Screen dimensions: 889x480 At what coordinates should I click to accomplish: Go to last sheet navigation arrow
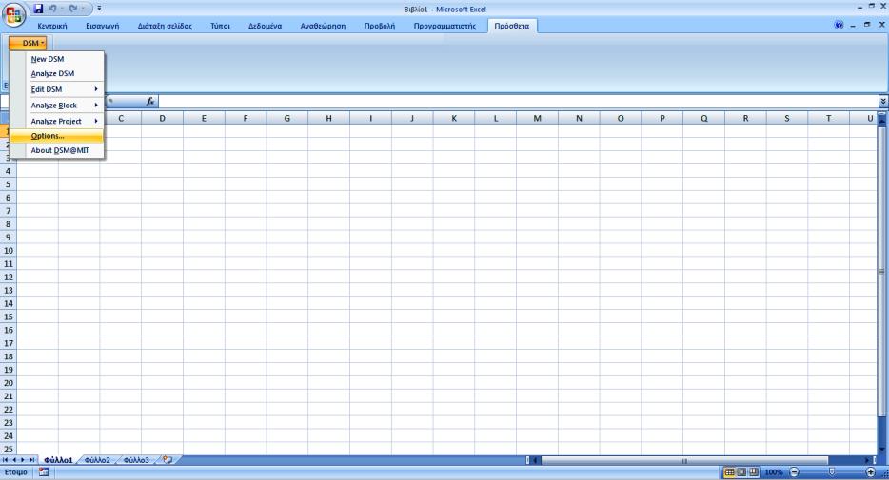31,460
